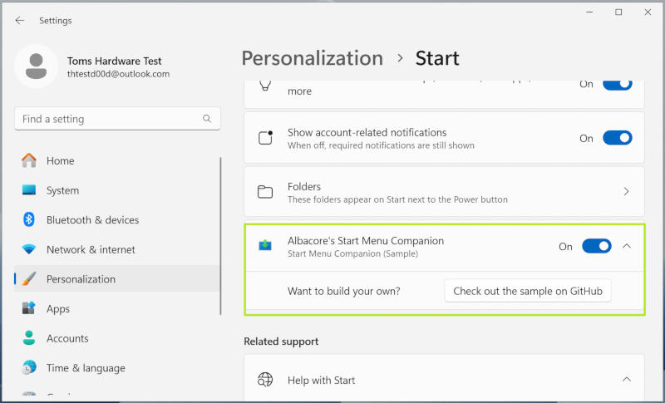Screen dimensions: 665x403
Task: Turn off Albacore's Start Menu Companion toggle
Action: 596,246
